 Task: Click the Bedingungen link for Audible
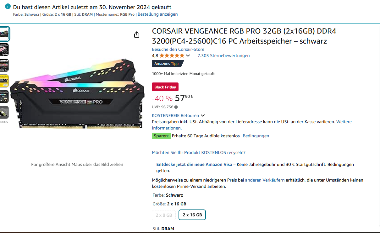pyautogui.click(x=256, y=136)
